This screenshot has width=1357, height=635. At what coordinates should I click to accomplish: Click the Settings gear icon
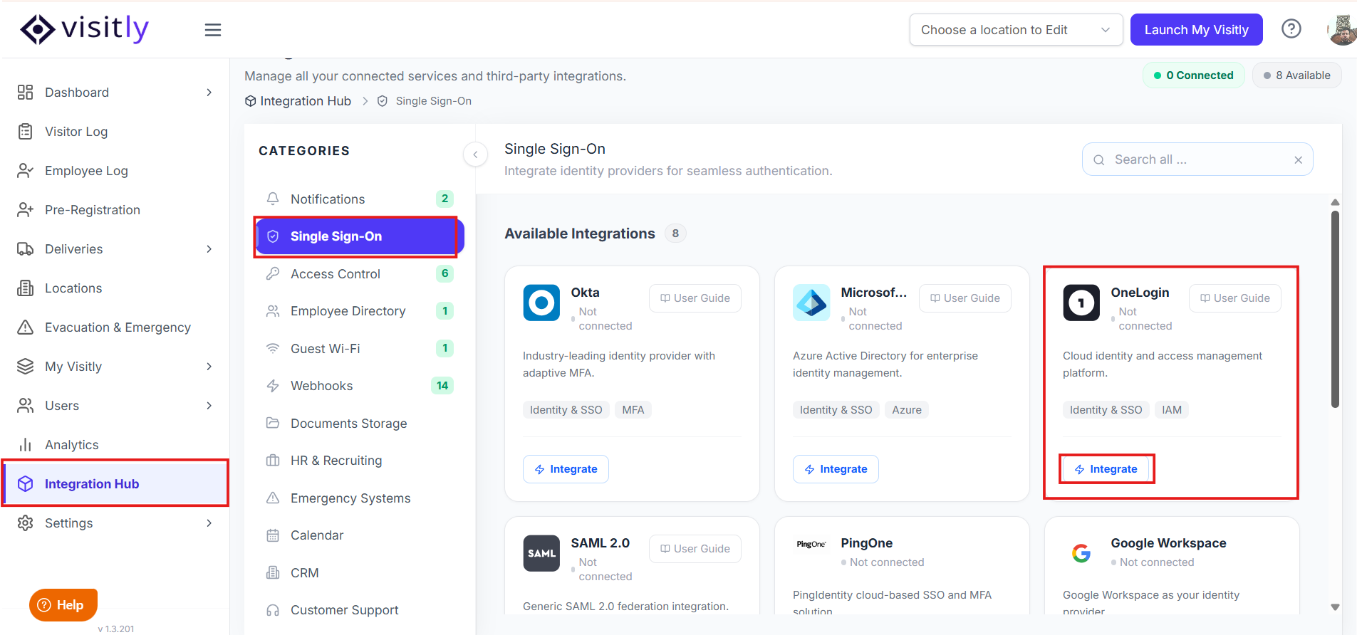pyautogui.click(x=26, y=523)
